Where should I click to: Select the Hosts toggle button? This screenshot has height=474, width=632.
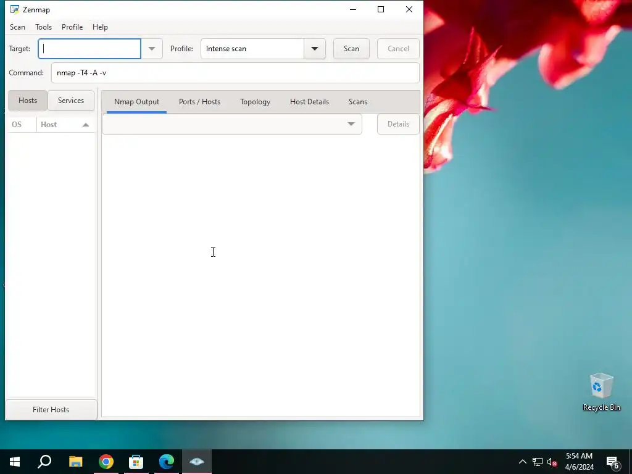click(x=28, y=101)
